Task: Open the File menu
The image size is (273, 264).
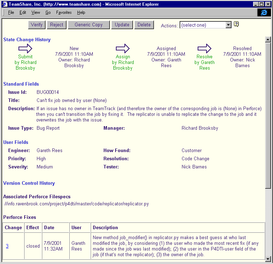Action: [11, 12]
